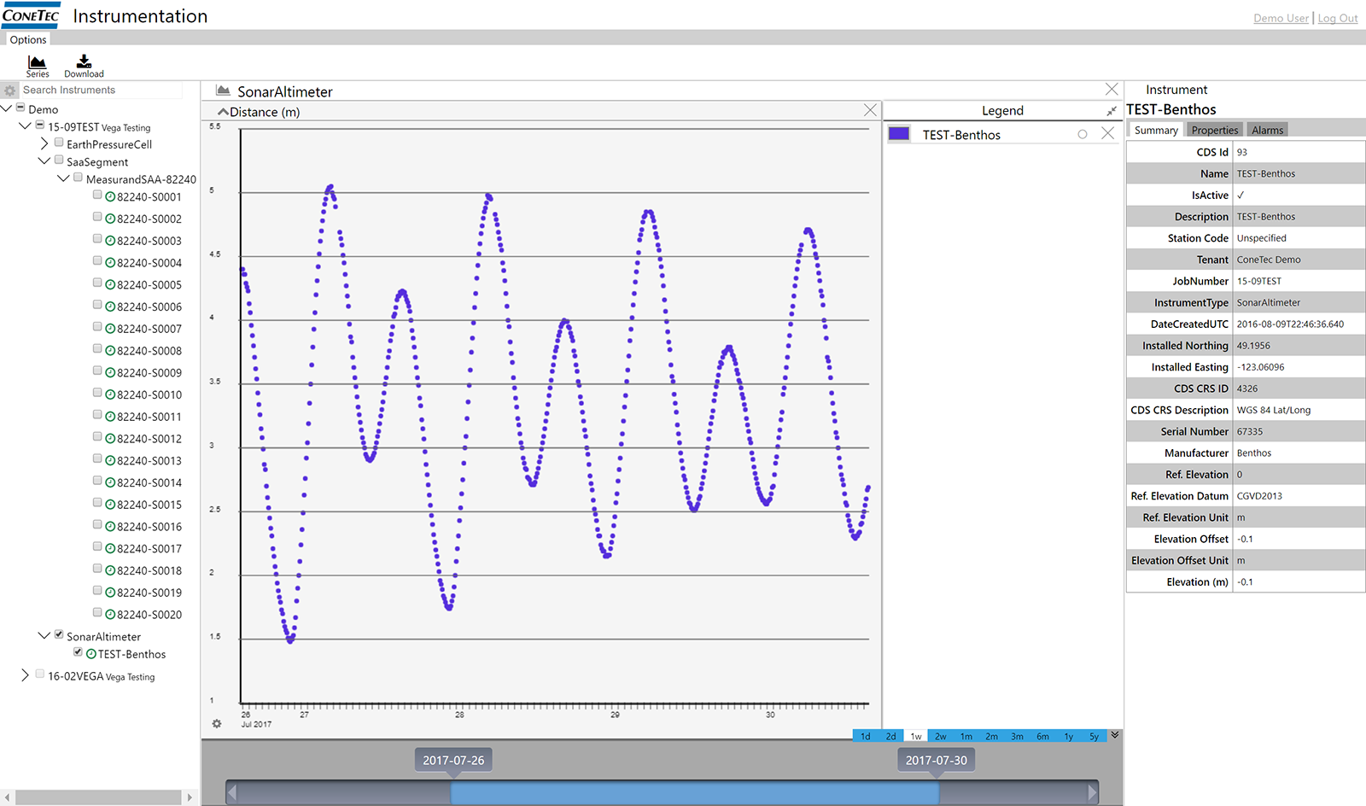Close the Distance (m) chart panel
The image size is (1366, 806).
pos(870,110)
